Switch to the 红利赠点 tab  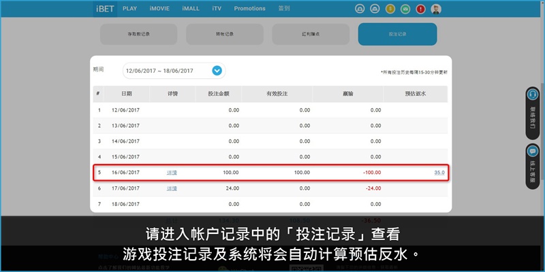pyautogui.click(x=311, y=35)
